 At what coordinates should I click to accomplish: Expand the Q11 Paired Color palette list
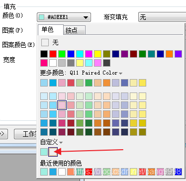point(120,73)
